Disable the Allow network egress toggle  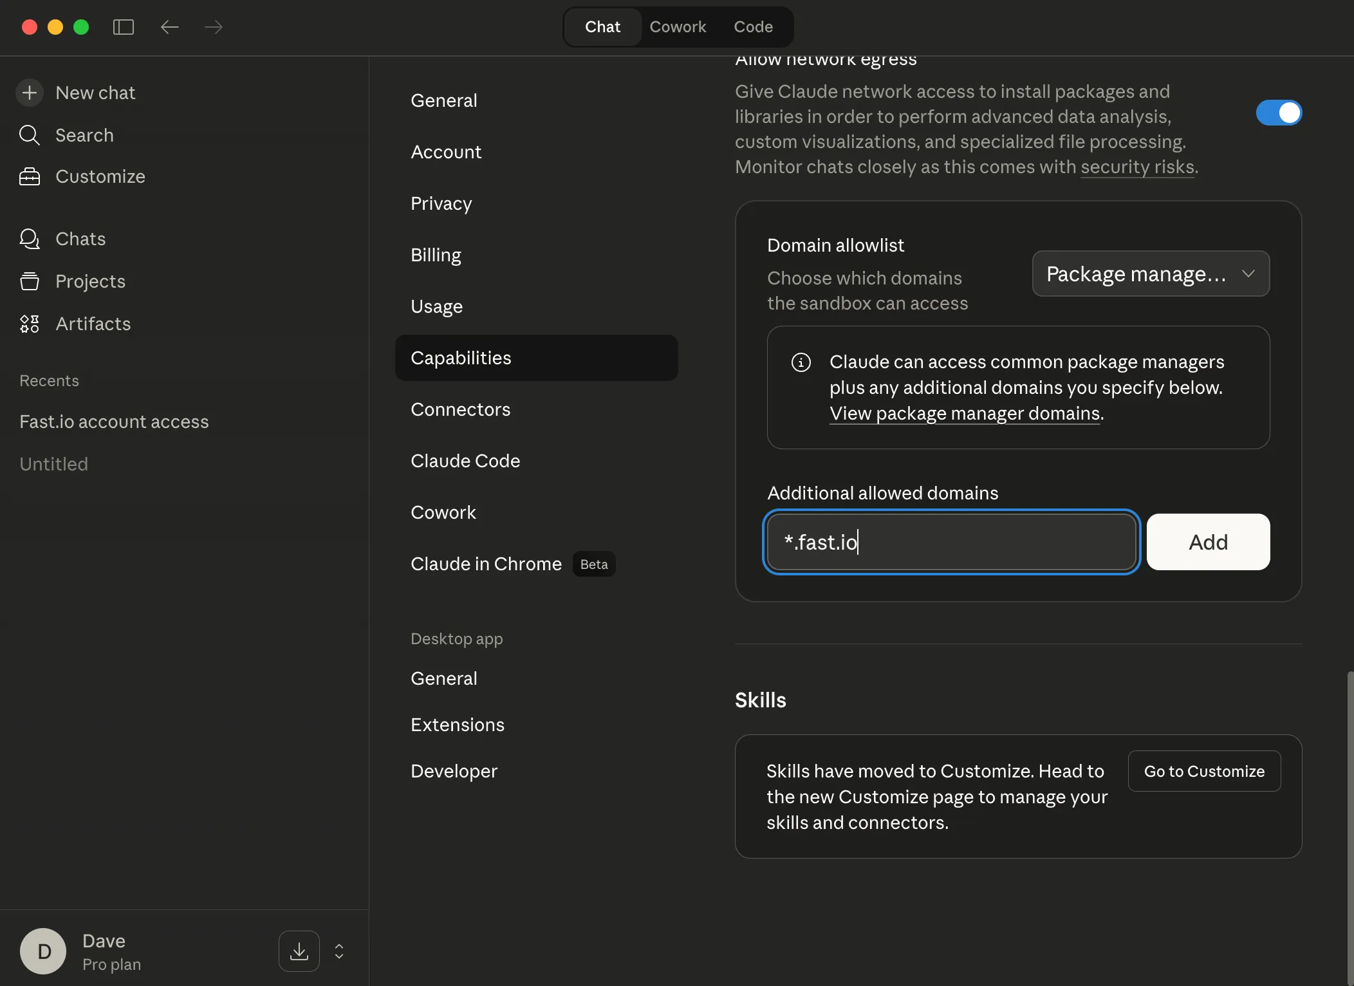click(1278, 112)
